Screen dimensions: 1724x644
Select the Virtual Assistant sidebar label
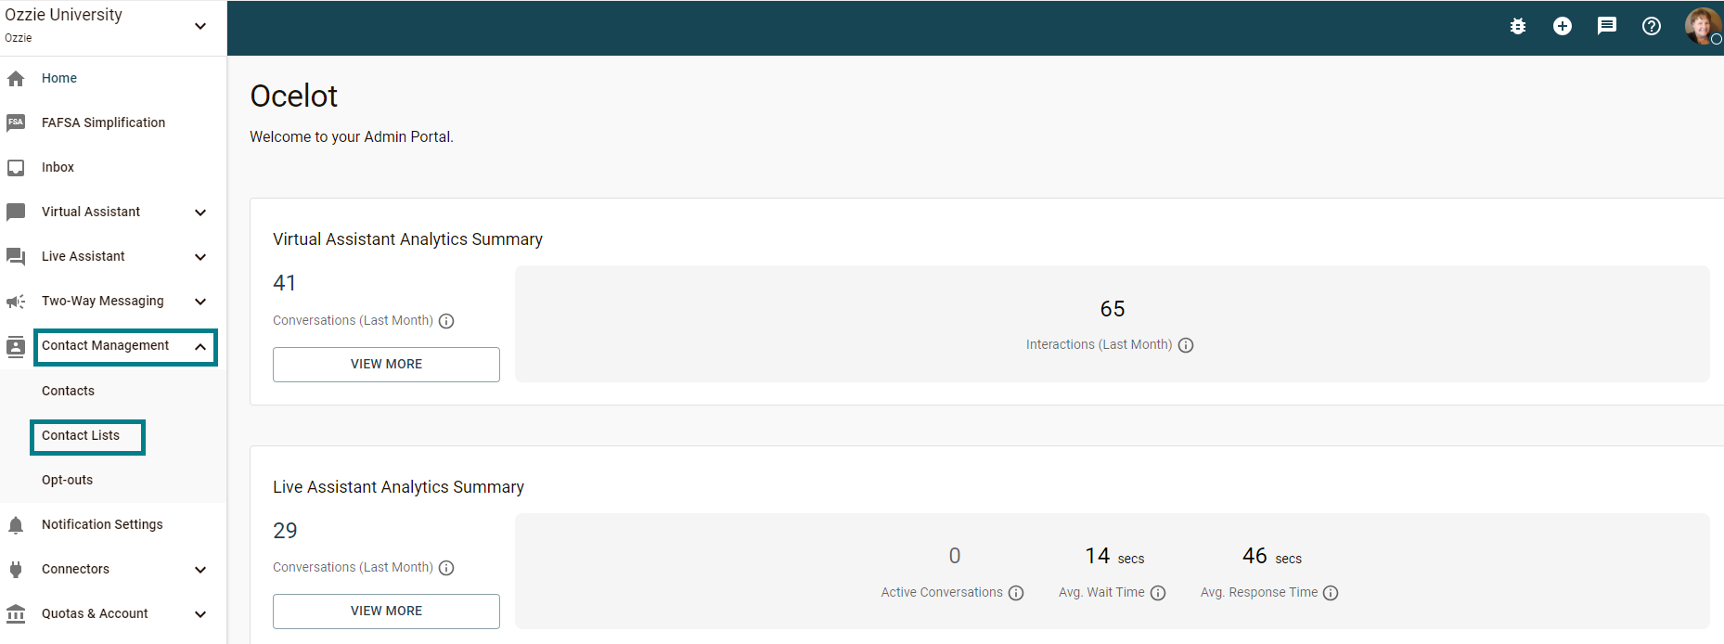tap(91, 212)
